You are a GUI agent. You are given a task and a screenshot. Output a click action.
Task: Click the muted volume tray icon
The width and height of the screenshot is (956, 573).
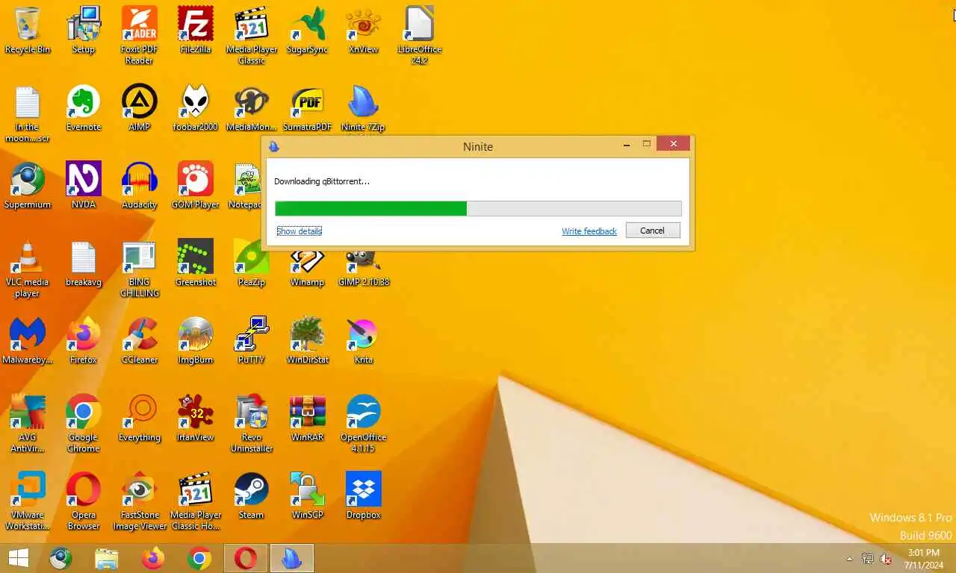point(887,559)
